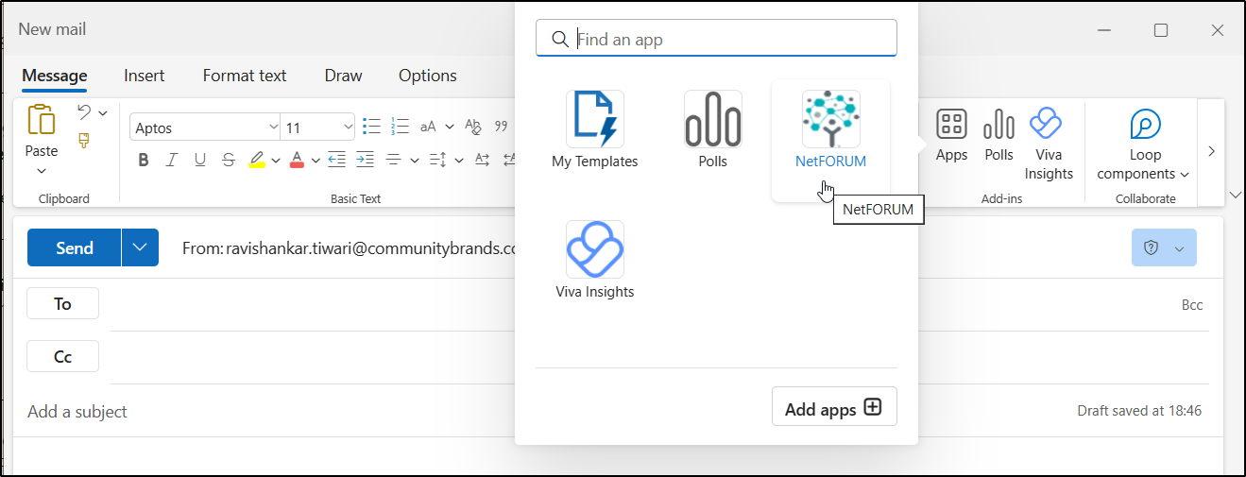The image size is (1246, 477).
Task: Open Viva Insights in the apps flyout
Action: point(595,260)
